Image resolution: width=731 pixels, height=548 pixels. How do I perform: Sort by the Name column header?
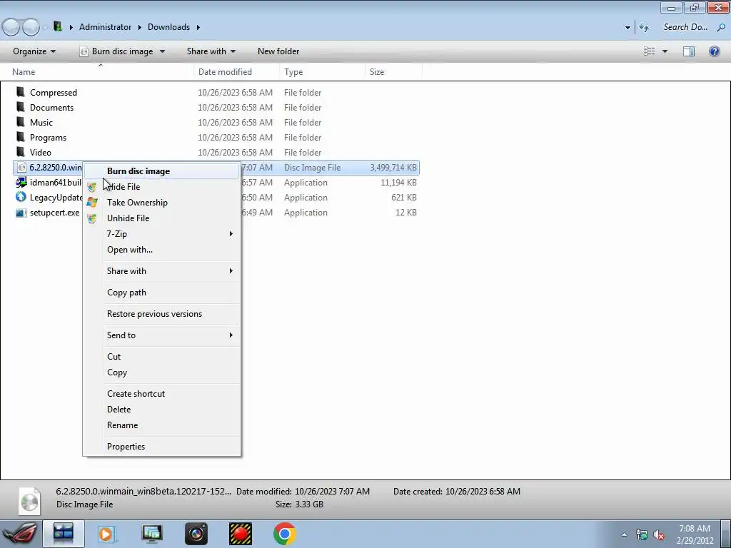pos(99,72)
